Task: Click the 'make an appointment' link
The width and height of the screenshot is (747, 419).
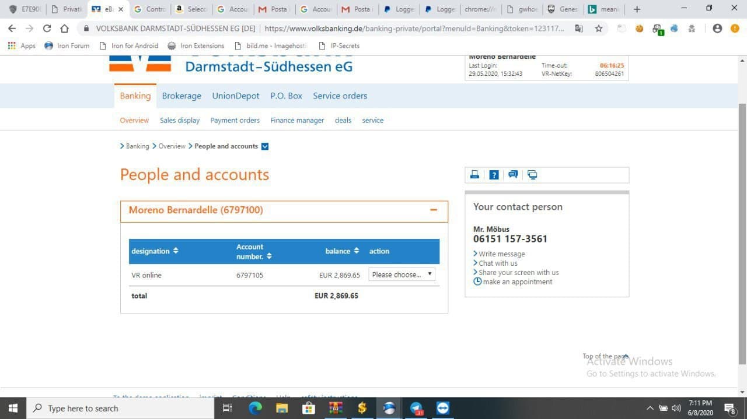Action: coord(517,282)
